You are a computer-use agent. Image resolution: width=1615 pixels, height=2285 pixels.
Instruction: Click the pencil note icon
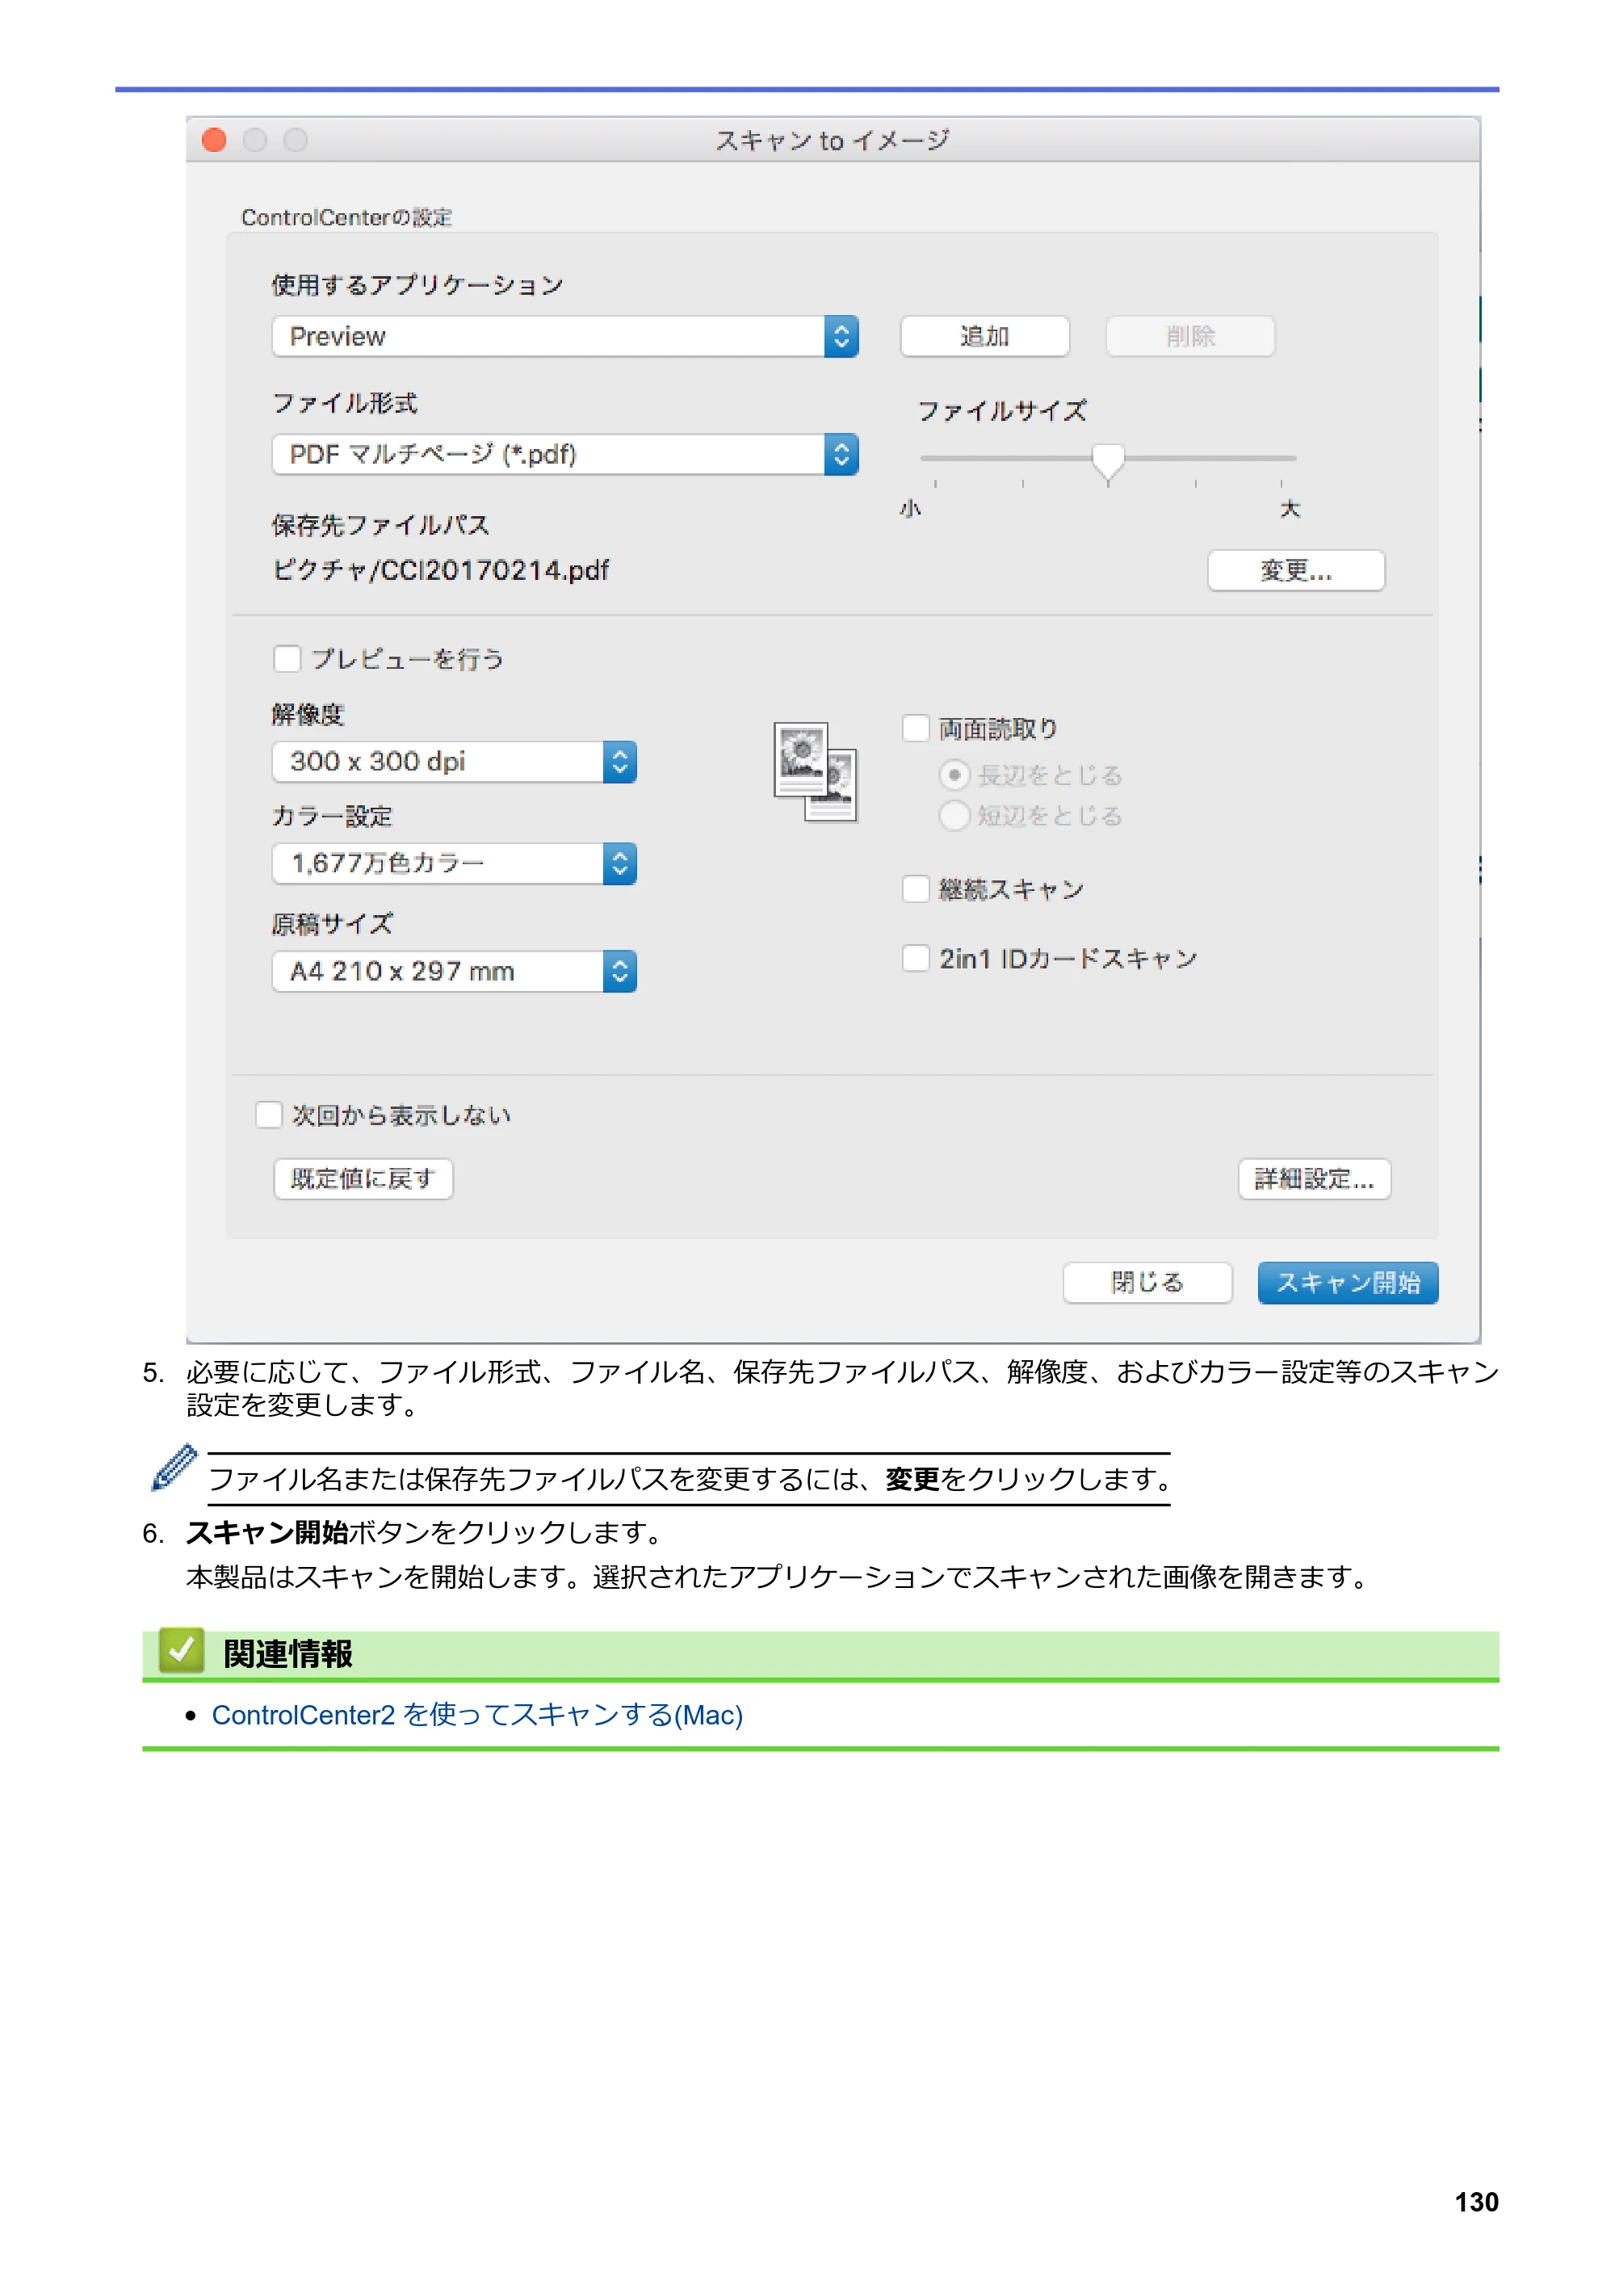click(174, 1468)
